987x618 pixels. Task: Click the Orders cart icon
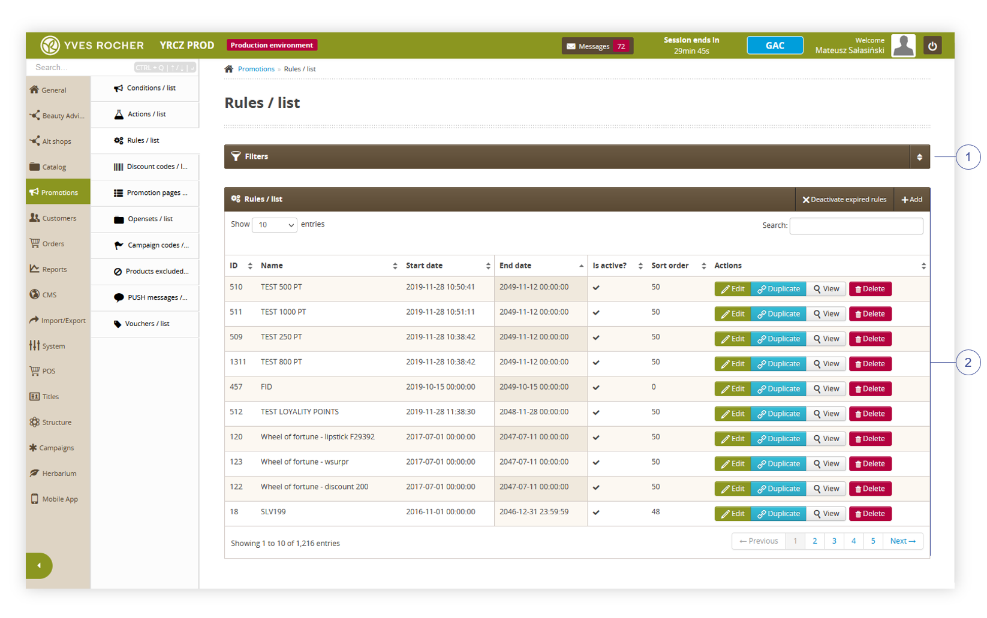pyautogui.click(x=35, y=243)
